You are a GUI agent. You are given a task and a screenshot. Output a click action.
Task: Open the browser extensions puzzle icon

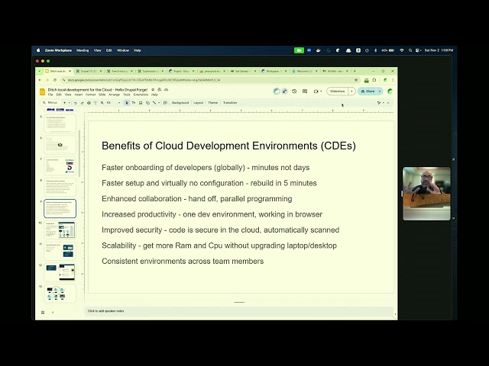374,80
